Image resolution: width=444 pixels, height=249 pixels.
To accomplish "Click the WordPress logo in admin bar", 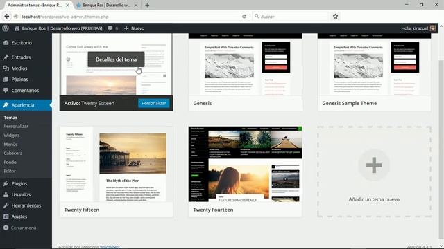I will tap(6, 28).
